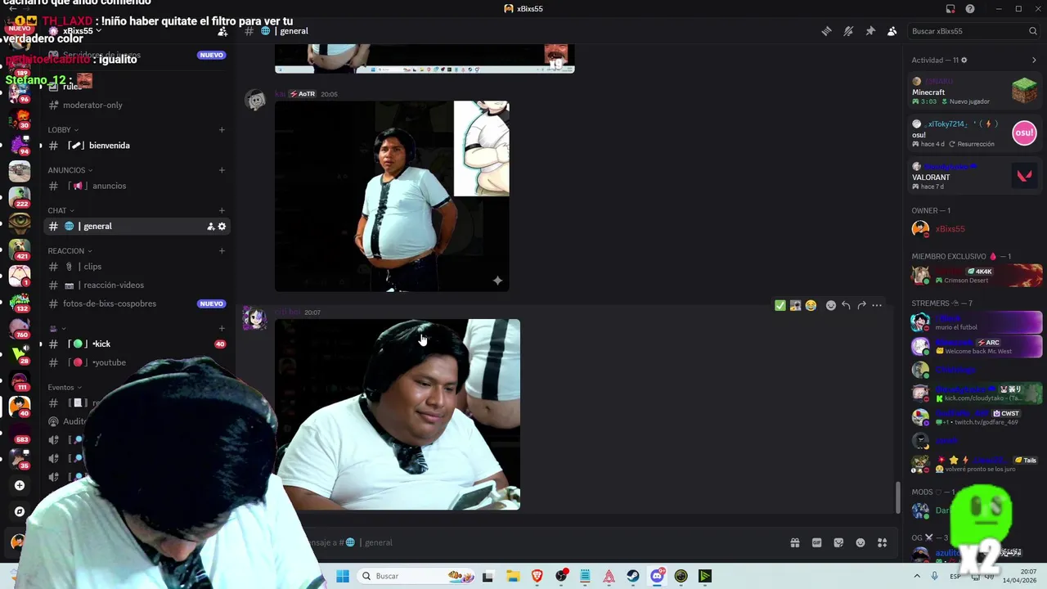This screenshot has width=1047, height=589.
Task: Create channel in CHAT category
Action: (x=222, y=210)
